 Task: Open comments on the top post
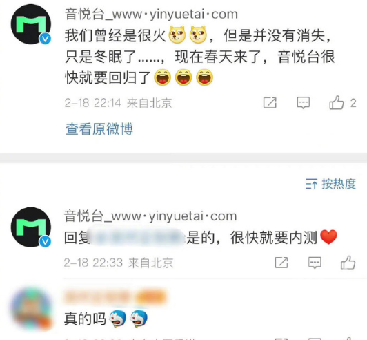(x=303, y=103)
